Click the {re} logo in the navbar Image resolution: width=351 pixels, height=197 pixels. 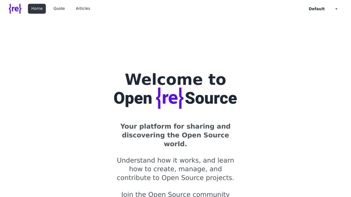15,9
